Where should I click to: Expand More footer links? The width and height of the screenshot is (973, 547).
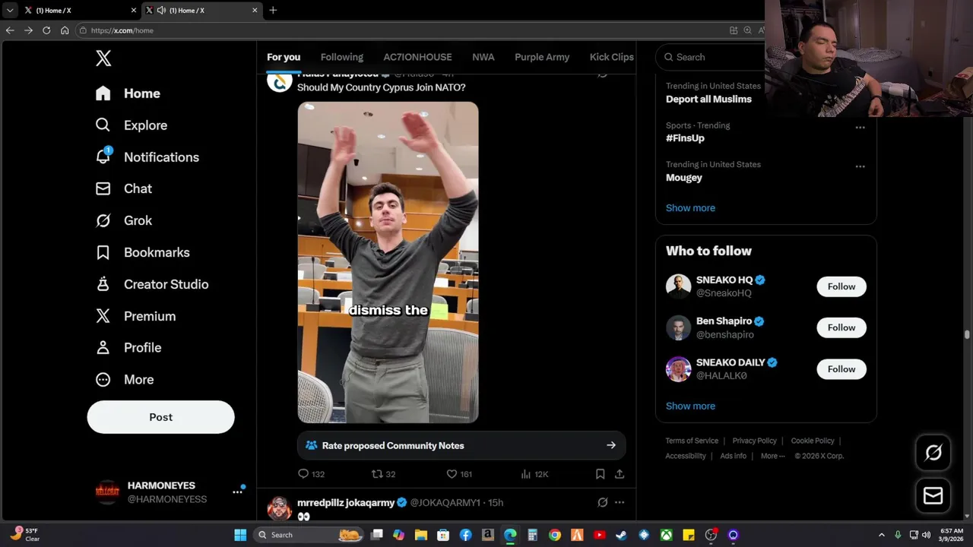click(x=773, y=456)
